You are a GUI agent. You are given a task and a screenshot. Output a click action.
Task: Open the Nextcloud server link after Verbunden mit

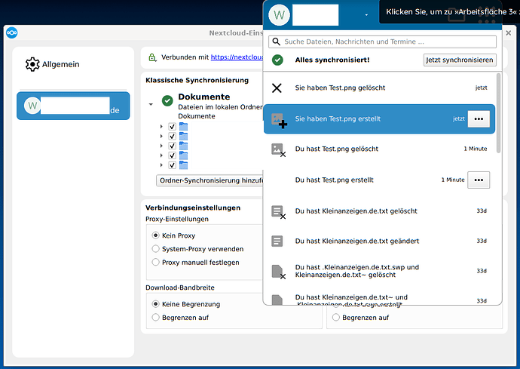pos(237,57)
